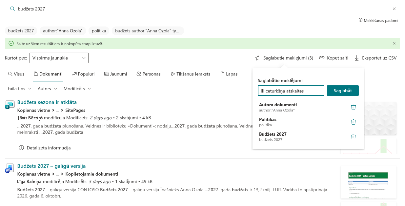405x206 pixels.
Task: Switch to the Lapas tab
Action: pos(229,74)
